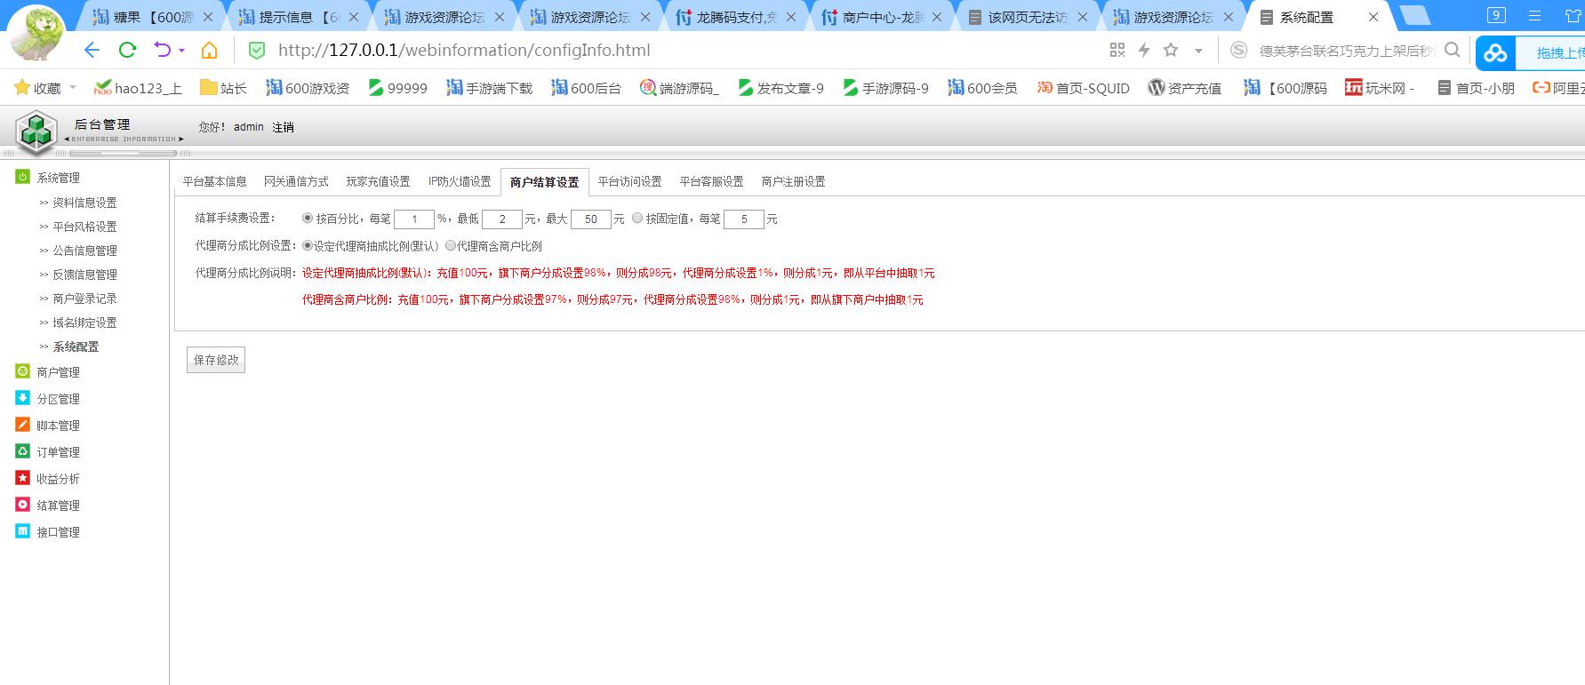Open the dropdown arrow beside the undo button
This screenshot has height=685, width=1585.
click(182, 51)
